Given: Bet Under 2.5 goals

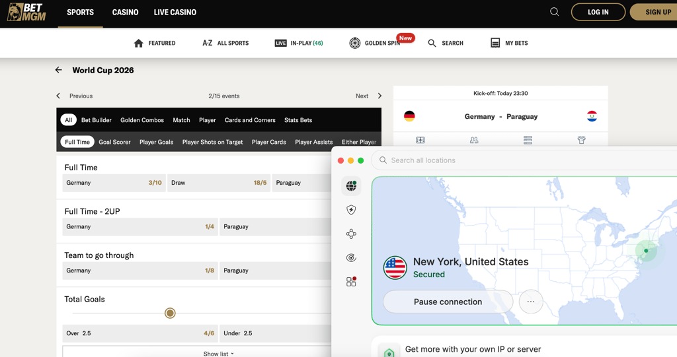Looking at the screenshot, I should [276, 333].
